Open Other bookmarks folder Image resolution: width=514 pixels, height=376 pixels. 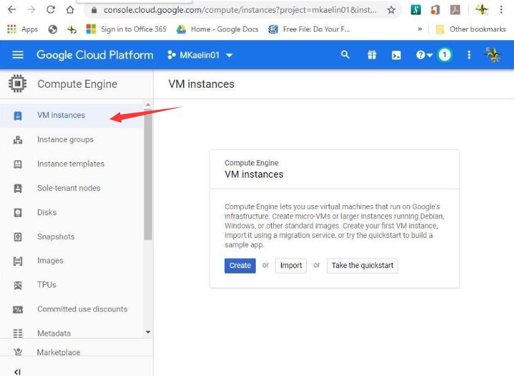(471, 29)
